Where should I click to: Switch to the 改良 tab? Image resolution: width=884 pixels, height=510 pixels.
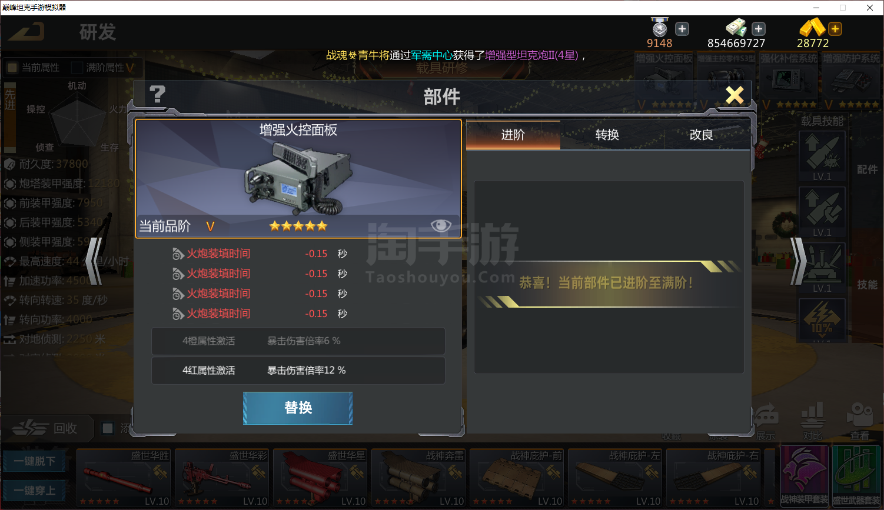[702, 135]
